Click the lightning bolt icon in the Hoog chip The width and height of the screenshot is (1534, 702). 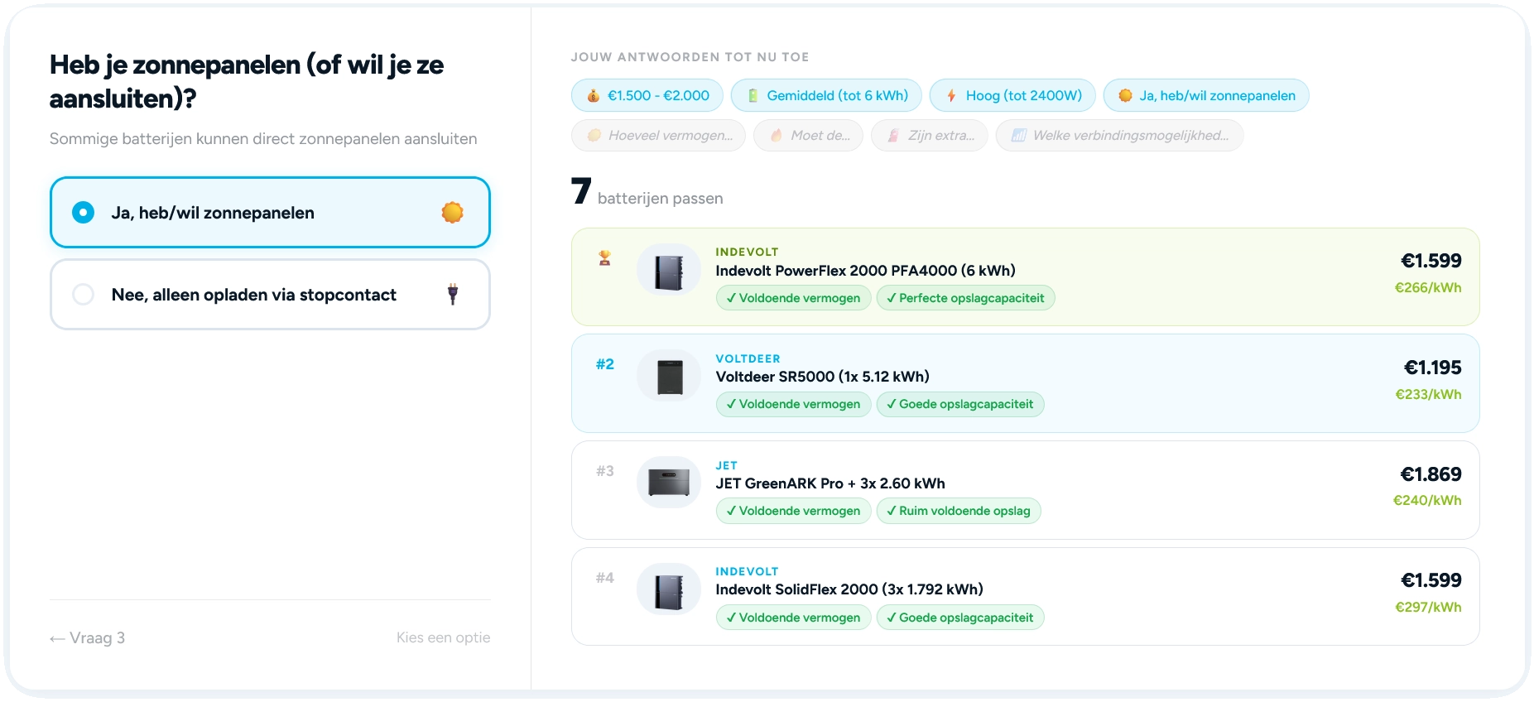click(951, 96)
